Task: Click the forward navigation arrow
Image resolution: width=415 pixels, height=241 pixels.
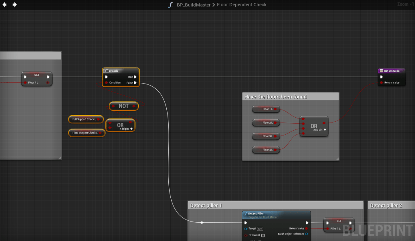Action: [15, 5]
